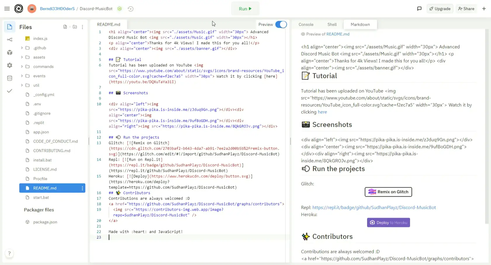Click the Discord-MusicBot repl name
Viewport: 491px width, 265px height.
[96, 9]
